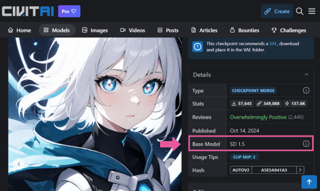The image size is (320, 191).
Task: Click the Pro membership badge
Action: [69, 11]
